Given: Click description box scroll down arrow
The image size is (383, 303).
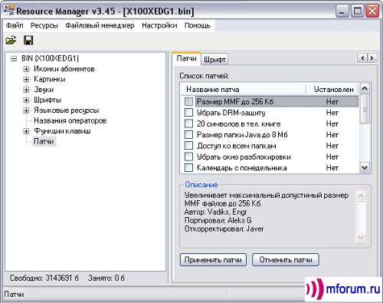Looking at the screenshot, I should [361, 238].
